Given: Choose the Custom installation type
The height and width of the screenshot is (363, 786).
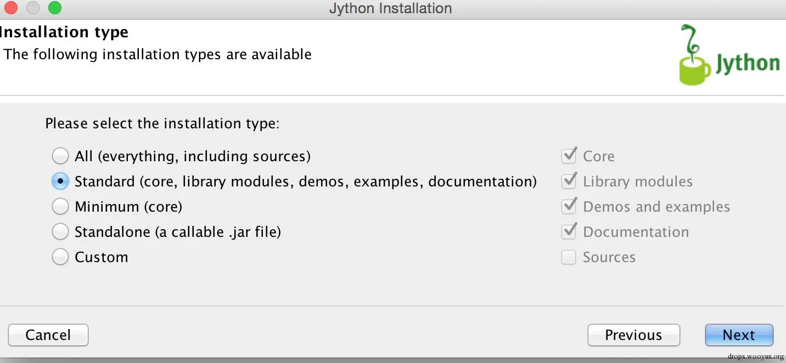Looking at the screenshot, I should pos(60,257).
